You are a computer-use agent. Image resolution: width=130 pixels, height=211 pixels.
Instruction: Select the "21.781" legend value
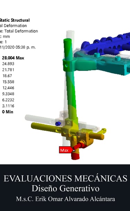click(x=8, y=70)
